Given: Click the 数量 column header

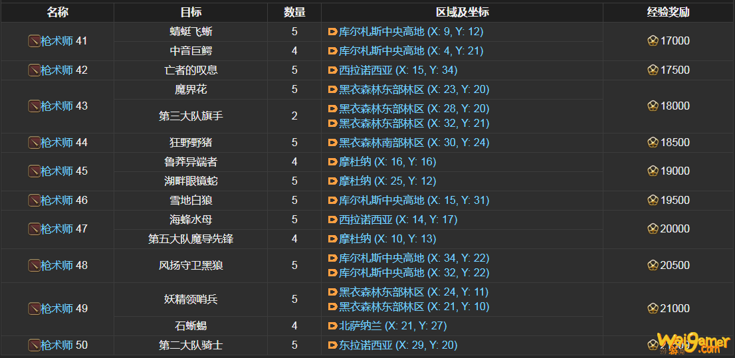Looking at the screenshot, I should tap(294, 13).
